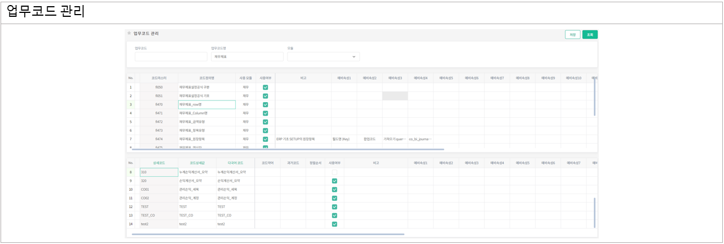This screenshot has height=244, width=724.
Task: Click the lower grid vertical scrollbar
Action: 594,213
